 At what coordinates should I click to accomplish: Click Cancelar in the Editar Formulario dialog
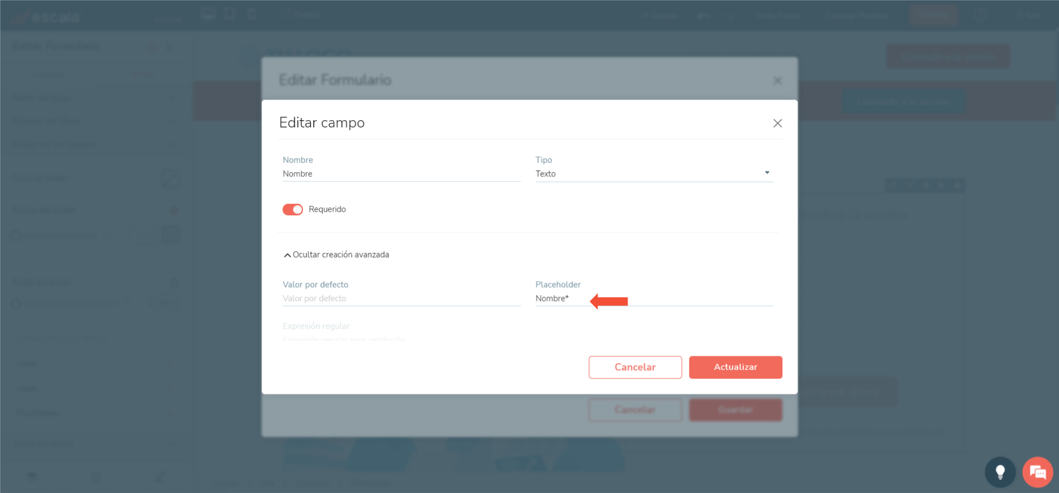click(x=635, y=410)
